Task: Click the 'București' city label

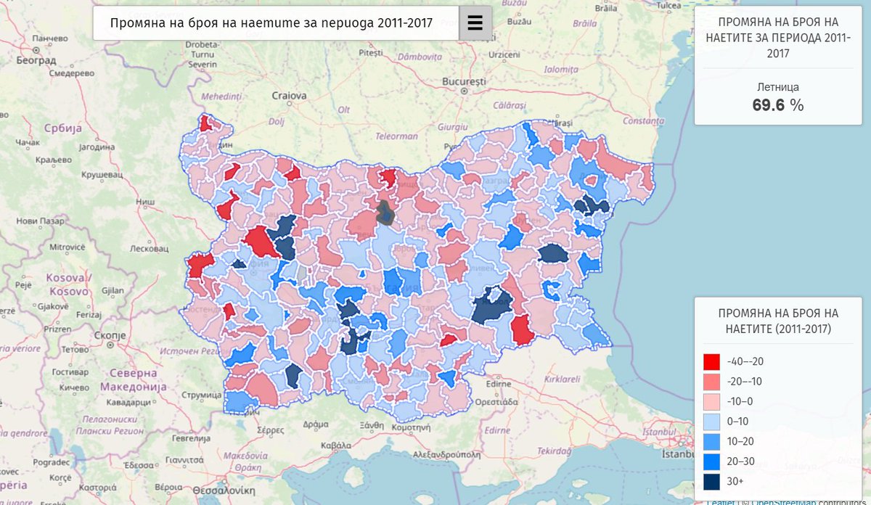Action: click(464, 82)
